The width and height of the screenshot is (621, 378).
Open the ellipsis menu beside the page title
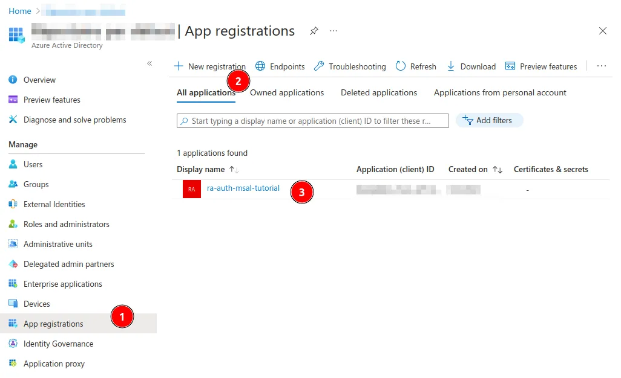coord(333,31)
